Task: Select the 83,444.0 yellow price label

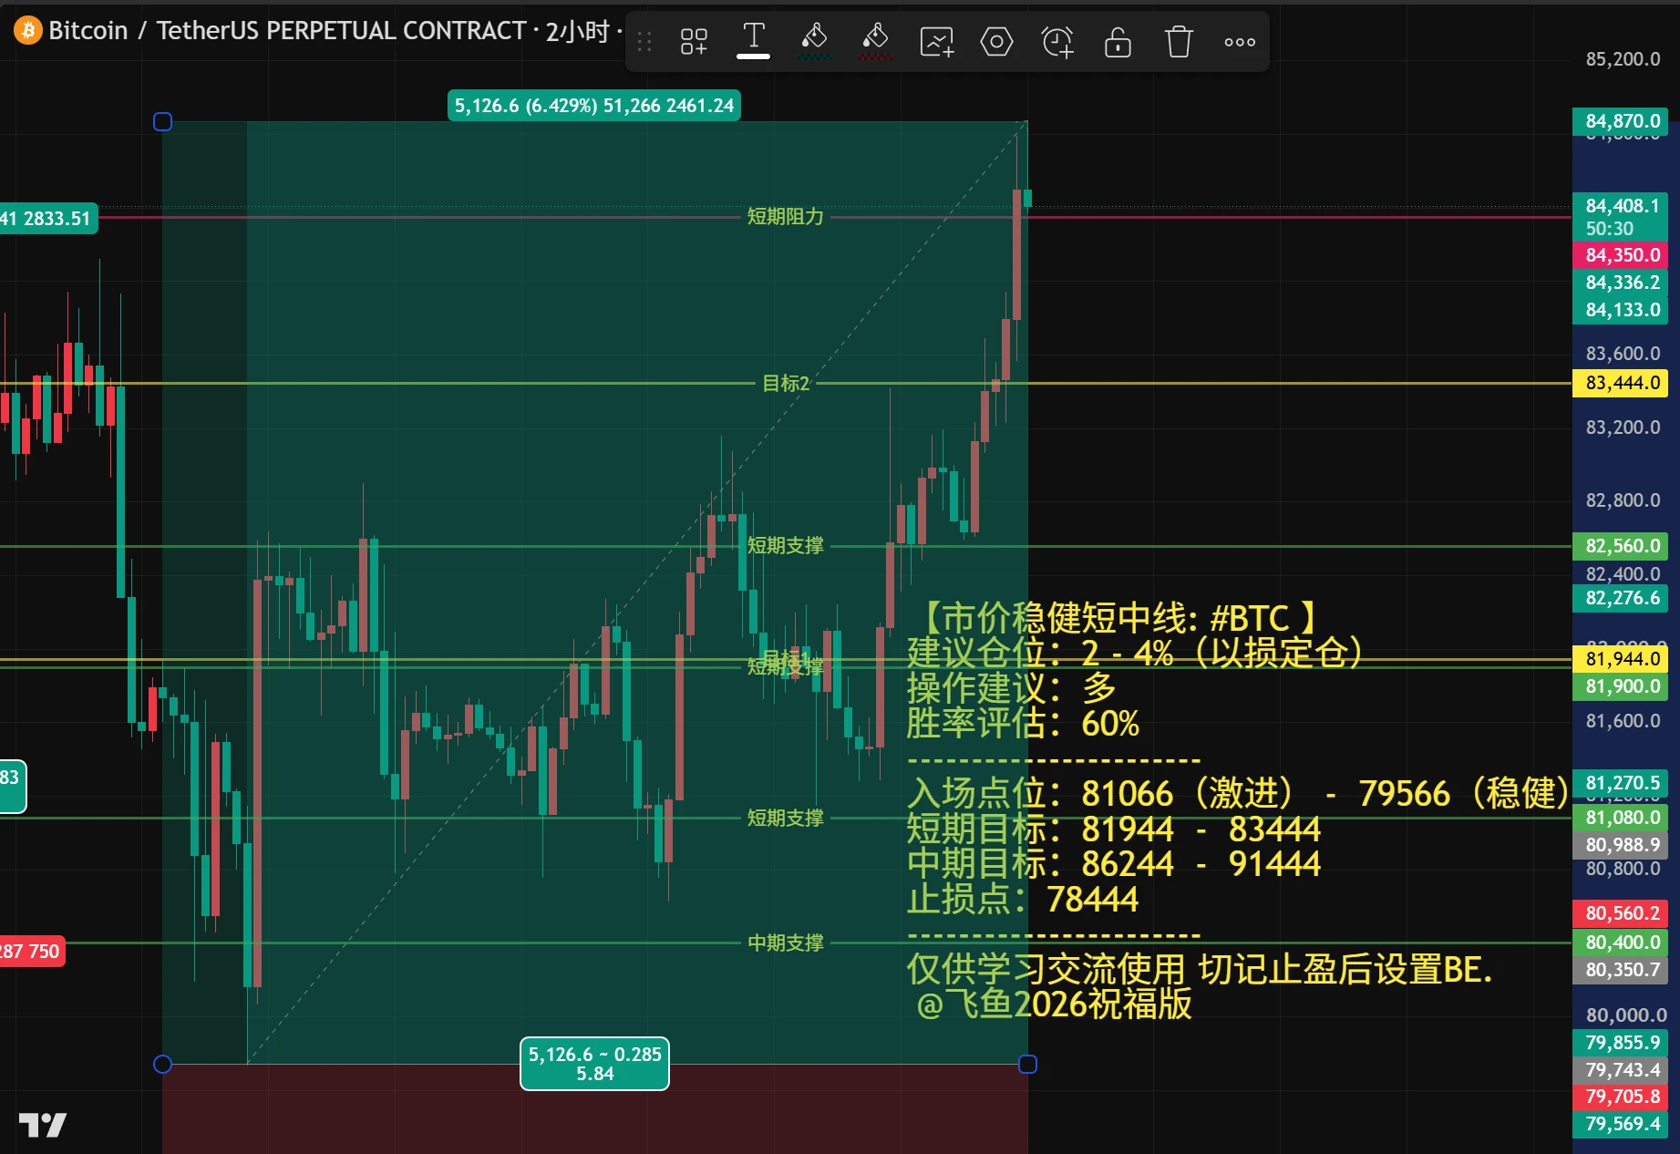Action: tap(1621, 383)
